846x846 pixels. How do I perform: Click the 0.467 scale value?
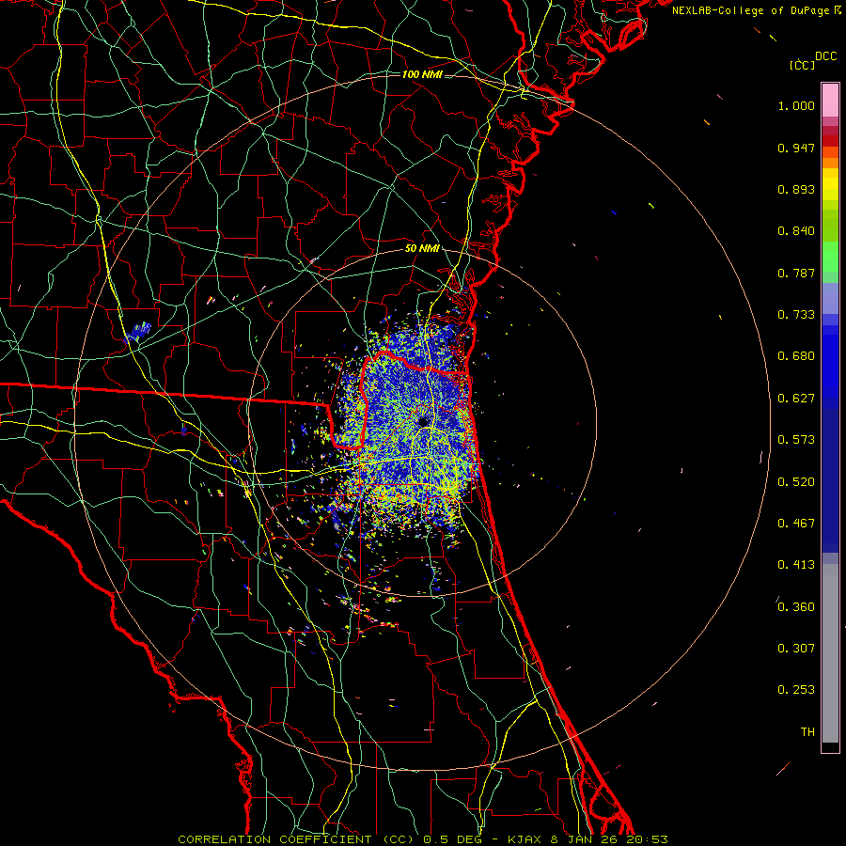tap(796, 524)
